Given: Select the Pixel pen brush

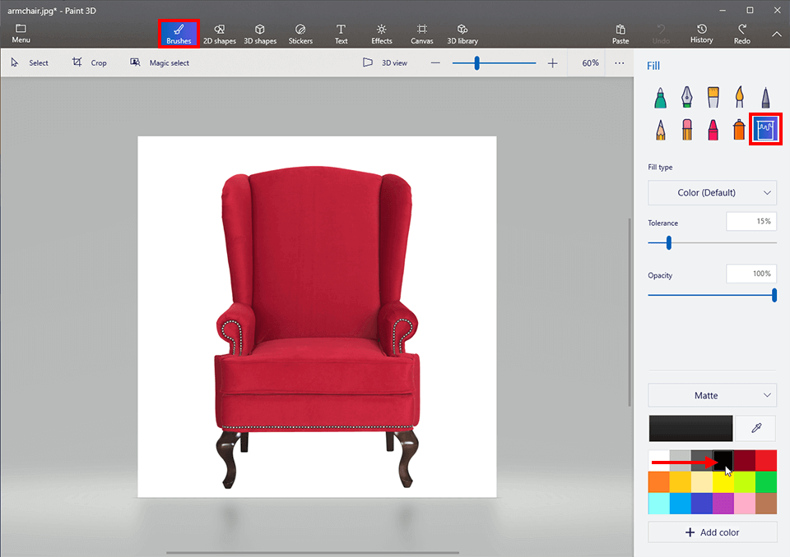Looking at the screenshot, I should pos(765,97).
